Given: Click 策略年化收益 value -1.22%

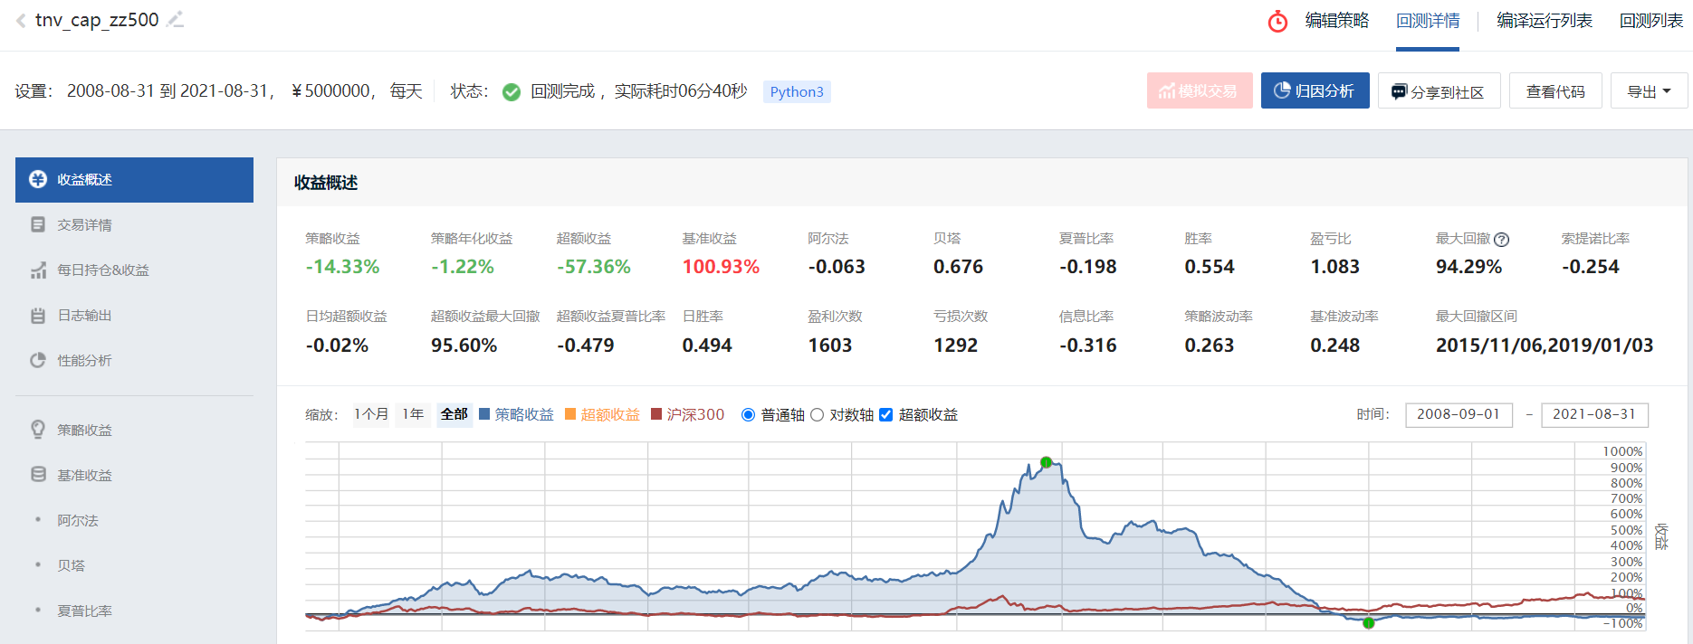Looking at the screenshot, I should coord(463,267).
